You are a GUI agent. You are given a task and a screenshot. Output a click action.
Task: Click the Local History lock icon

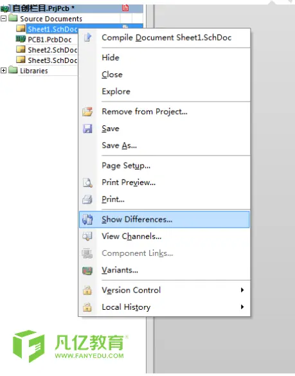[87, 307]
